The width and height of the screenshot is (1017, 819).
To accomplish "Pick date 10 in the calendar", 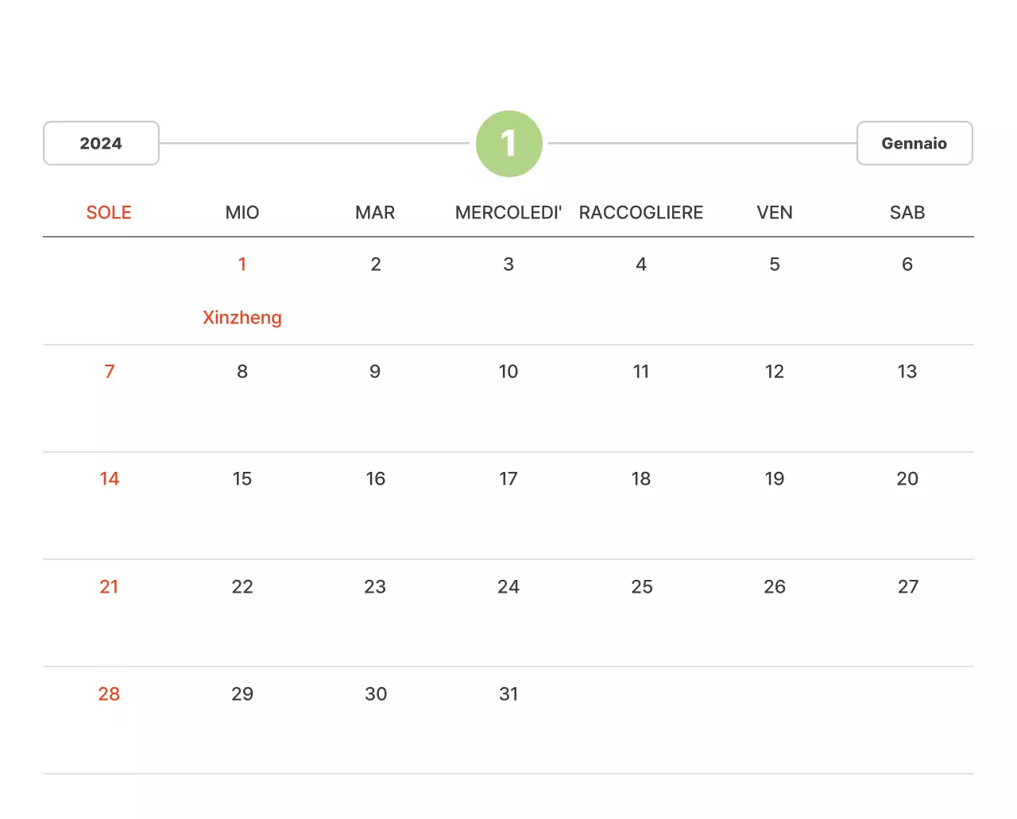I will pos(508,371).
